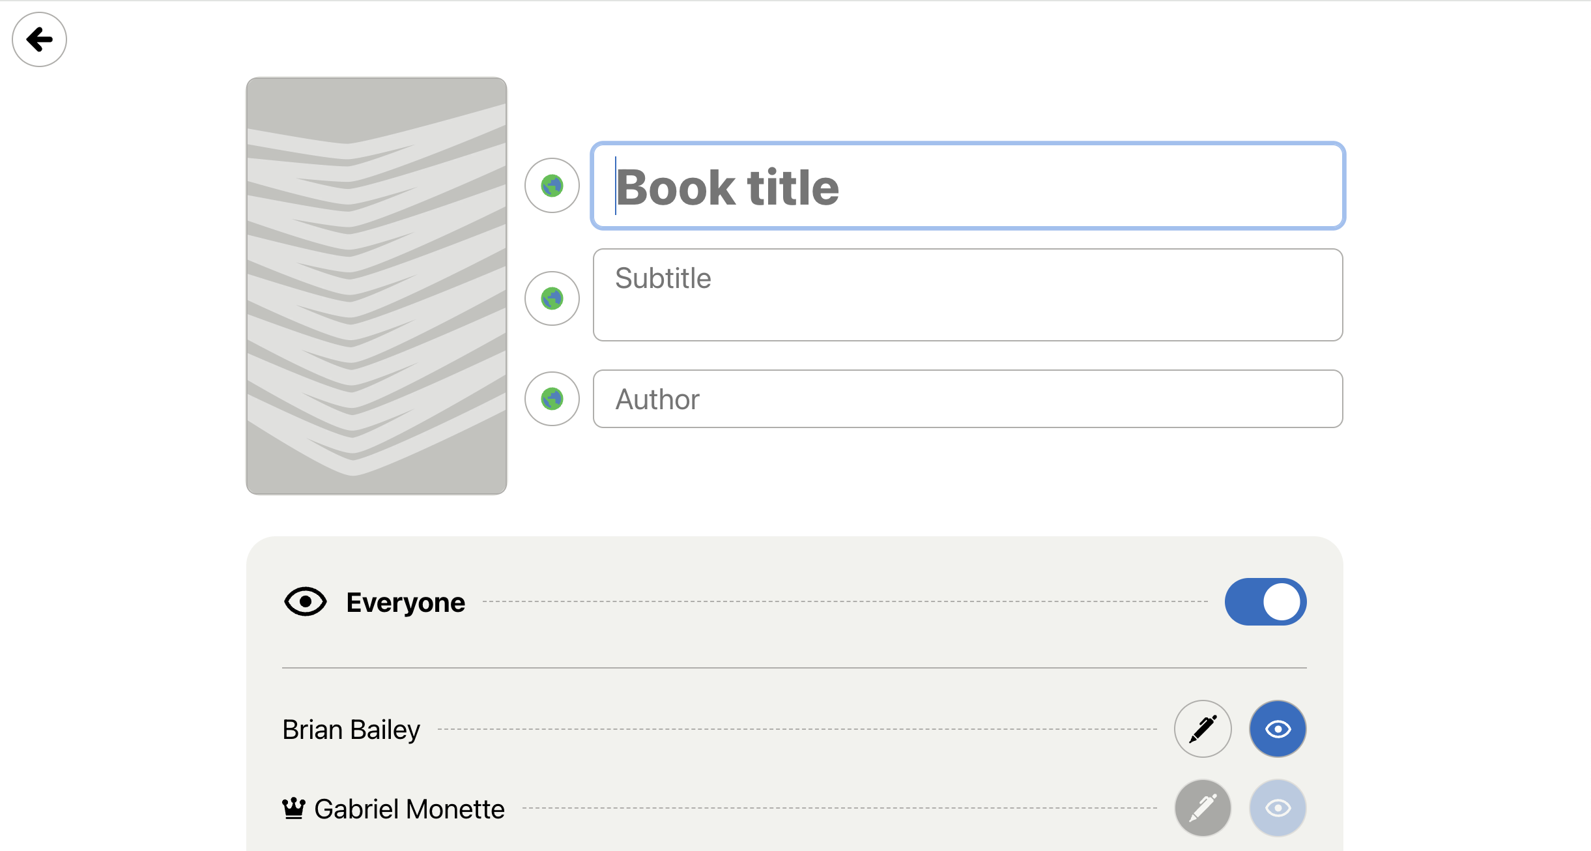Viewport: 1591px width, 851px height.
Task: Click the blue eye icon on Brian Bailey's row
Action: pyautogui.click(x=1277, y=728)
